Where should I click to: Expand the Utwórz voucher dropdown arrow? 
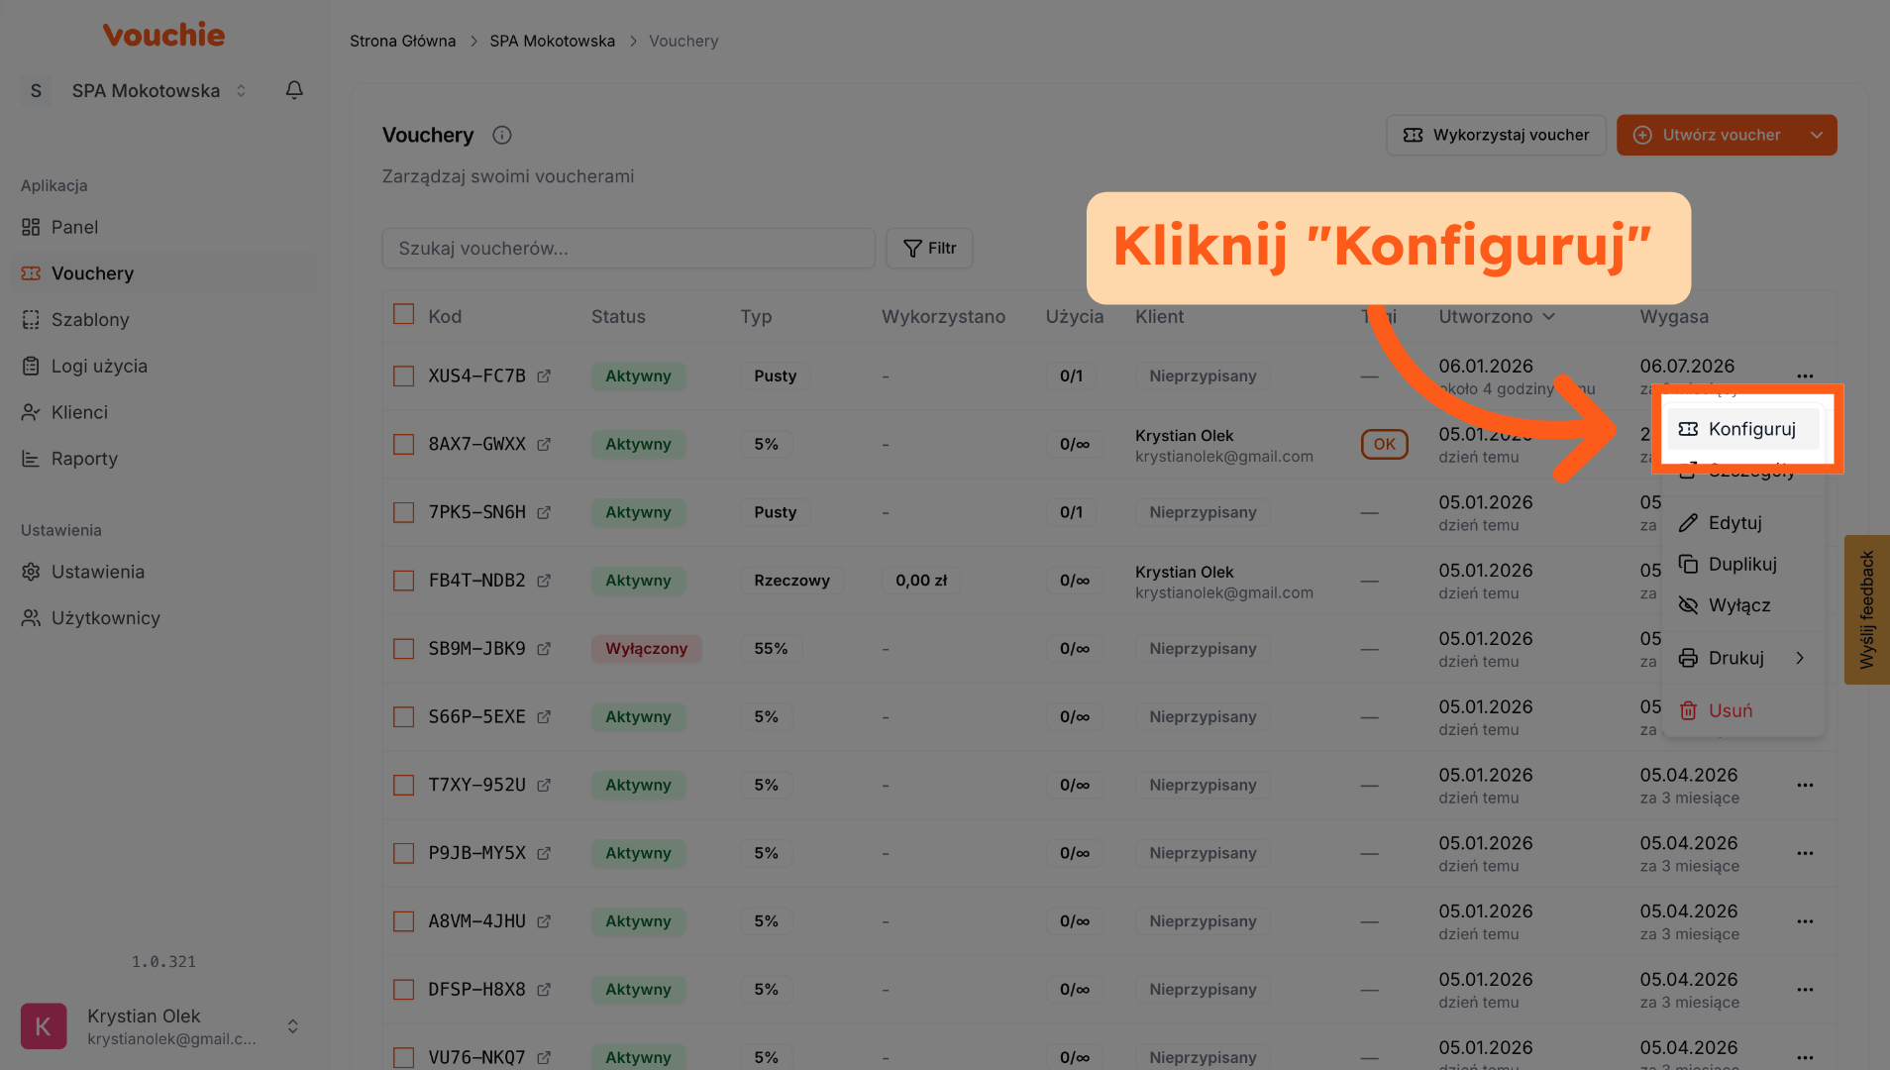[1816, 135]
